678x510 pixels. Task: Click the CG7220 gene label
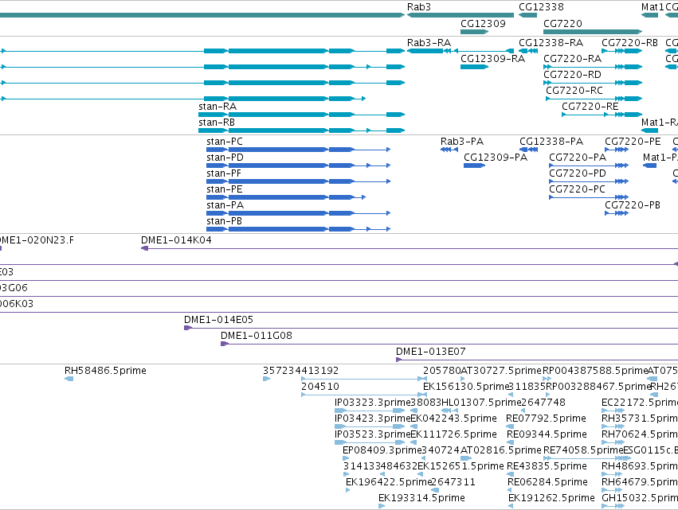point(562,24)
